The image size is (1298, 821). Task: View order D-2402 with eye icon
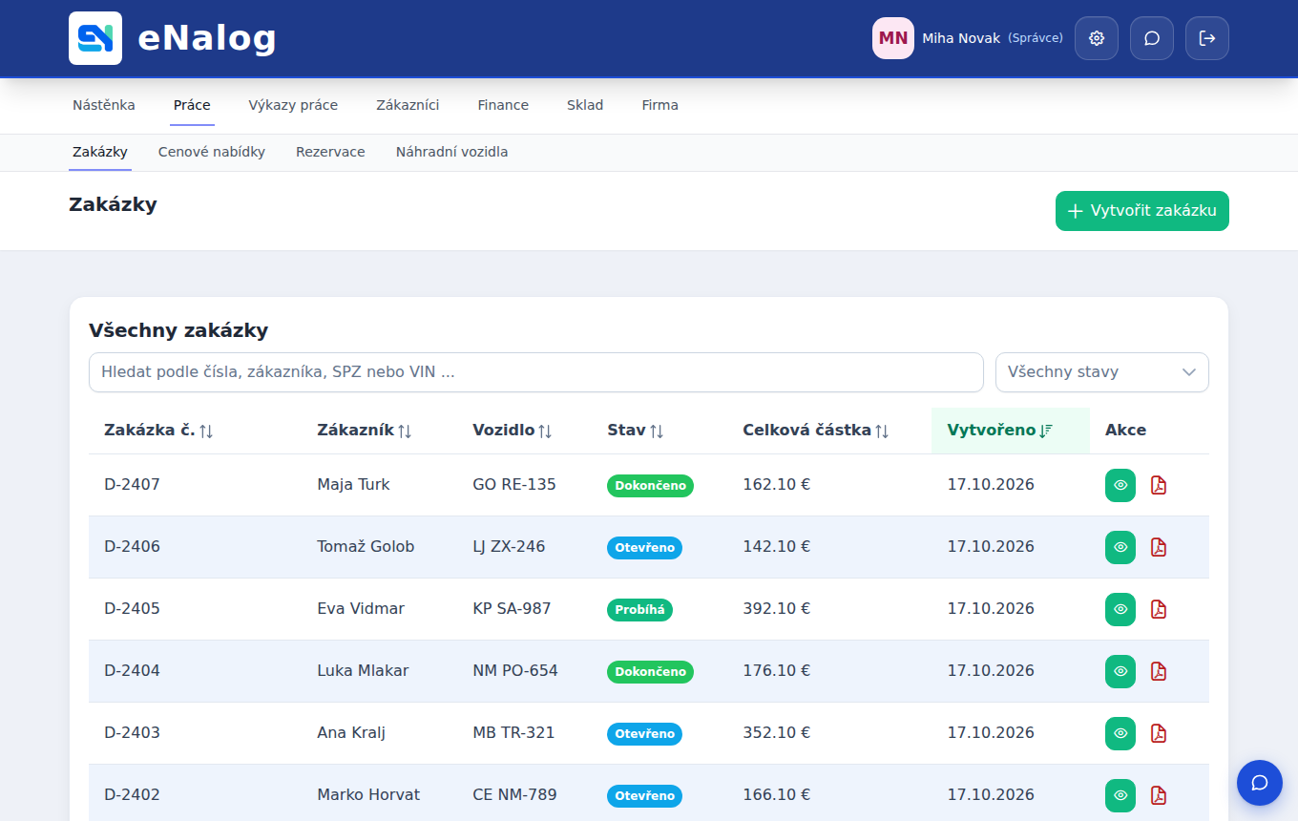[1120, 795]
